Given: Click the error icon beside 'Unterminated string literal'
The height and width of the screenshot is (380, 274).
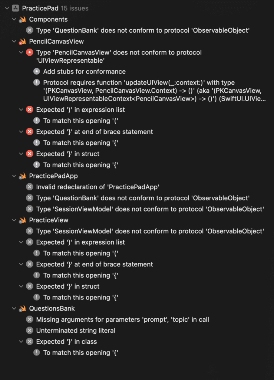Looking at the screenshot, I should coord(30,330).
